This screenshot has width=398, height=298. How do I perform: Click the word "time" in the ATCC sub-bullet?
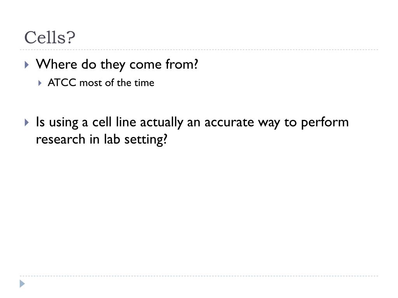tap(144, 83)
